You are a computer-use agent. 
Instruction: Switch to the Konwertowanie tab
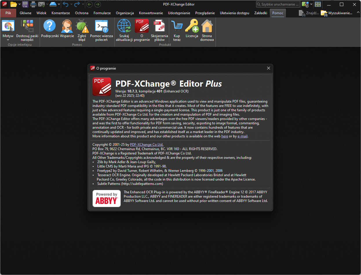pyautogui.click(x=151, y=13)
